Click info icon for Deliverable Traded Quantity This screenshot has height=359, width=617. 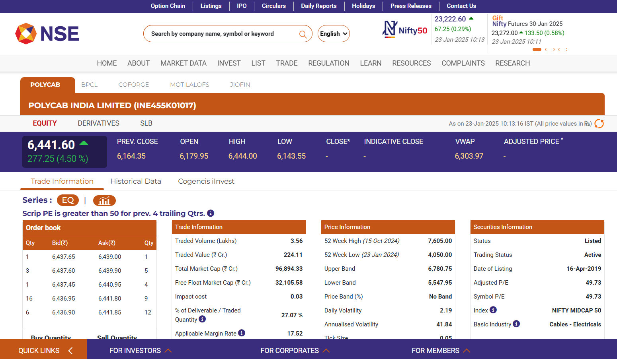pos(202,319)
